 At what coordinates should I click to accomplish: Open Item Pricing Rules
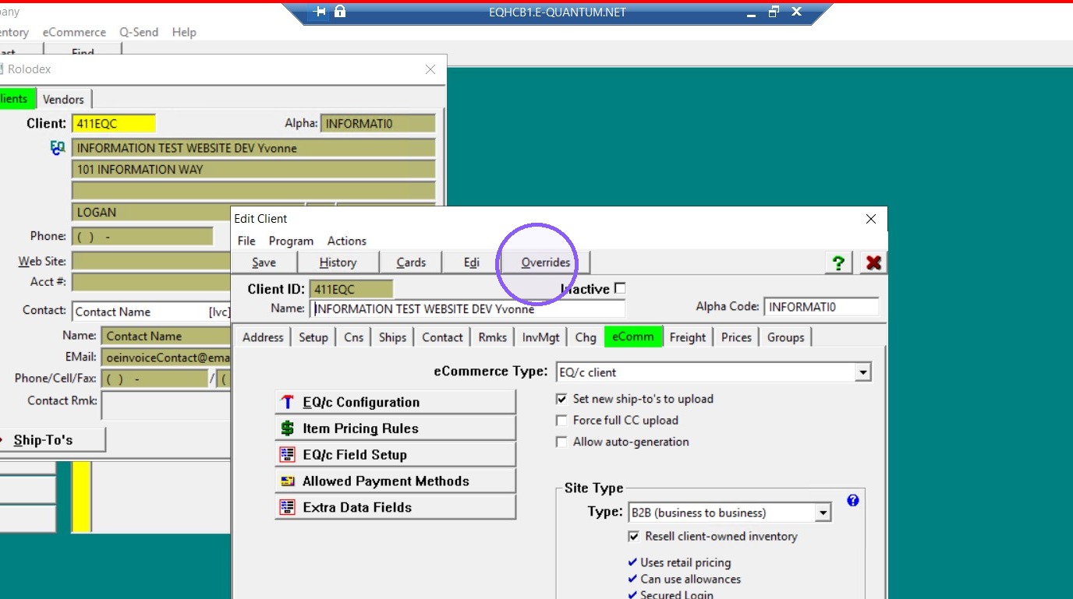[x=395, y=428]
